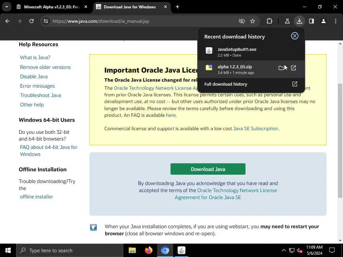Screen dimensions: 343x257
Task: Open the FAQ 'here' link
Action: tap(171, 115)
